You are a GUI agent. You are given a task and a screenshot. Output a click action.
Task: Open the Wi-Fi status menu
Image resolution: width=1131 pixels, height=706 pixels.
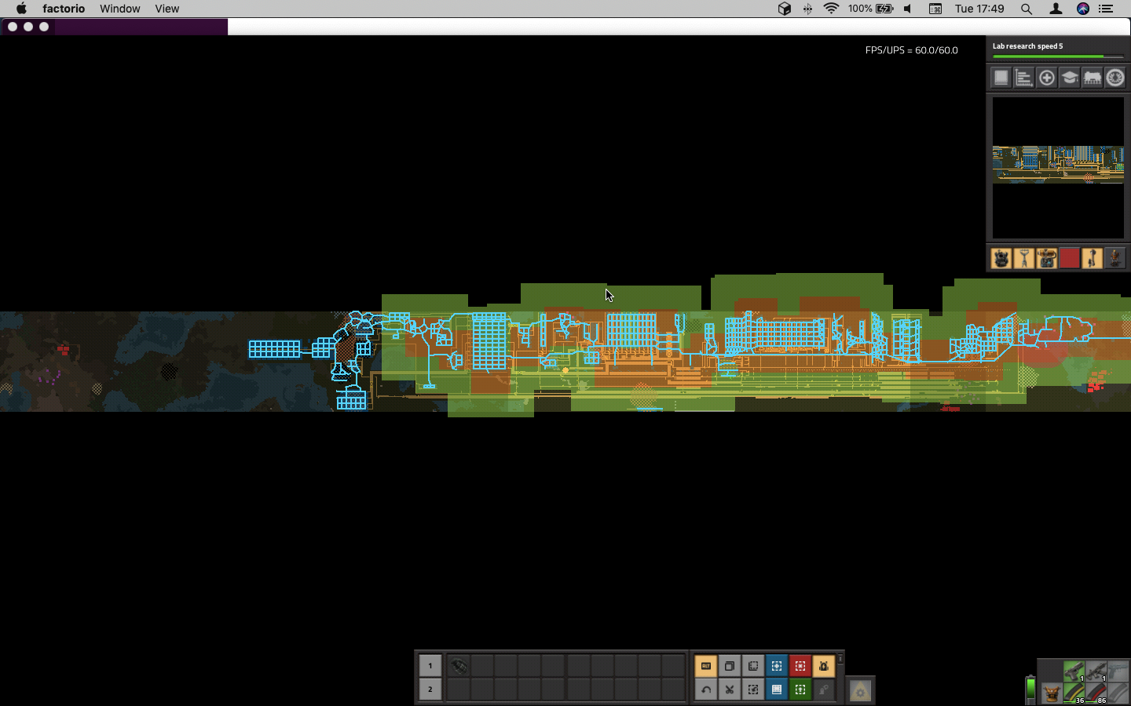point(831,9)
